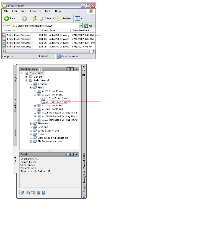This screenshot has width=219, height=245.
Task: Toggle auto-hide on the Project Navigator palette
Action: pos(84,71)
